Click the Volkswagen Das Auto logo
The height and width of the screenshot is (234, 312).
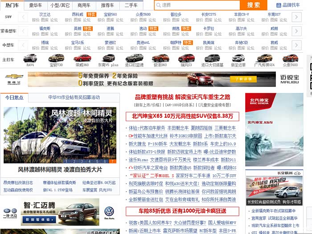(x=109, y=213)
